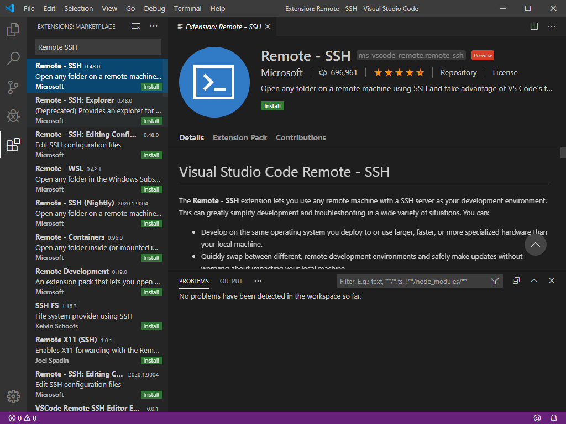
Task: Open the Filter Extensions funnel icon
Action: pos(135,26)
